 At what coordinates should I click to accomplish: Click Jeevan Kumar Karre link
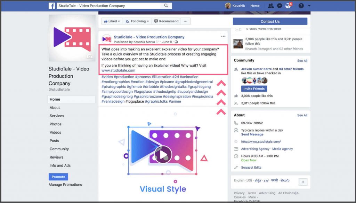(x=256, y=69)
